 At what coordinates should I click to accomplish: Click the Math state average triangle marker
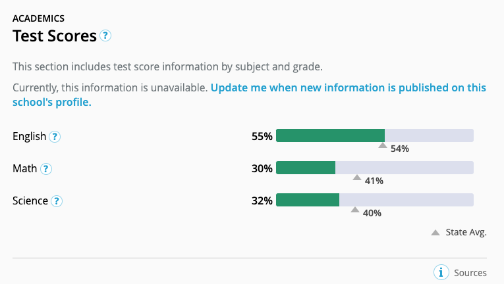[357, 177]
